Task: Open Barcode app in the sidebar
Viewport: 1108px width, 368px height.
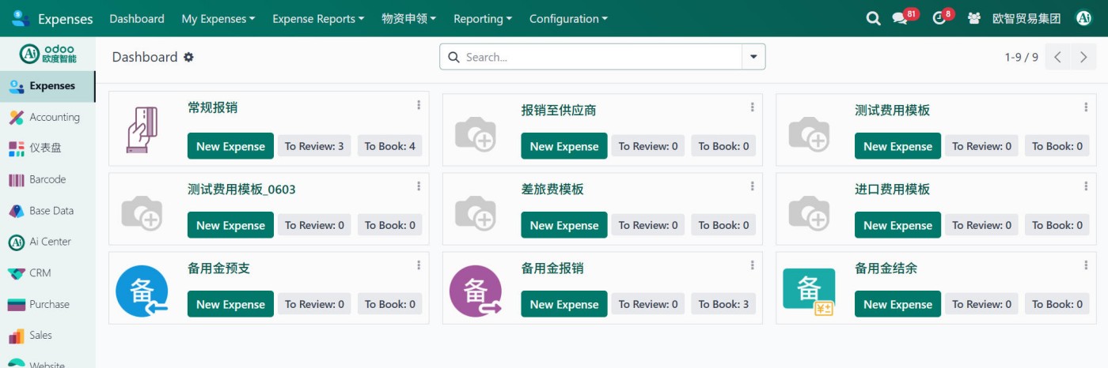Action: pyautogui.click(x=47, y=179)
